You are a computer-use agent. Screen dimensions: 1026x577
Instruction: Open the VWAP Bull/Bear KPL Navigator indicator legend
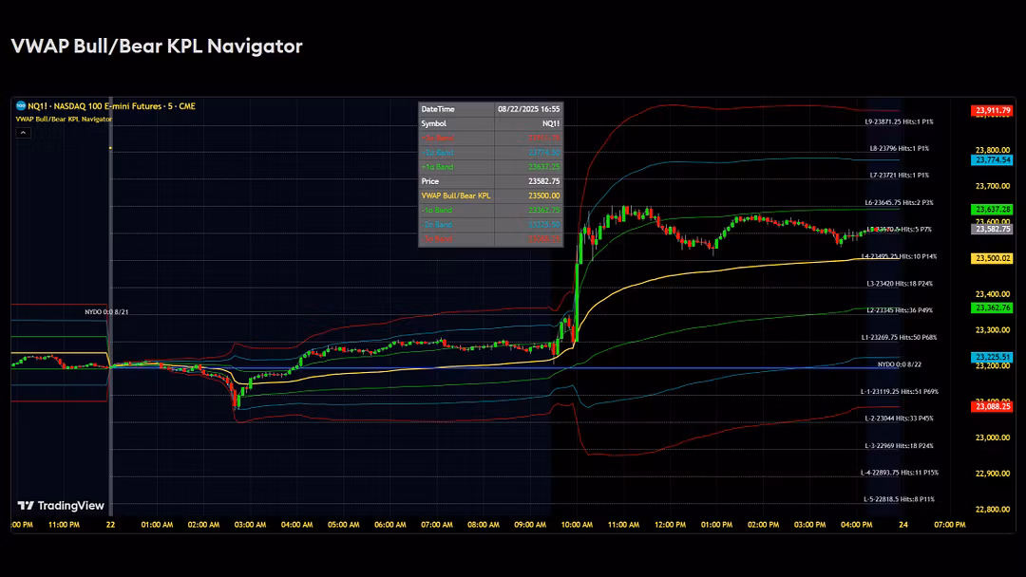tap(63, 119)
